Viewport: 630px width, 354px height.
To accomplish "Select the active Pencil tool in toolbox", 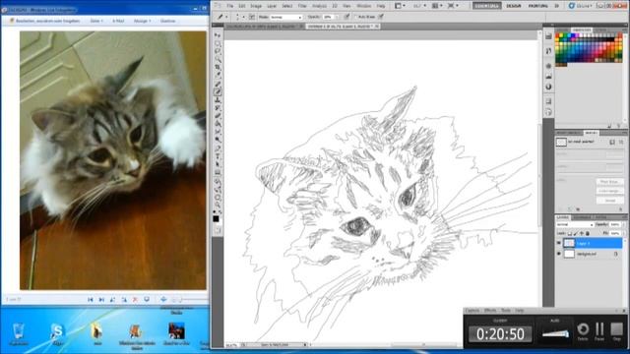I will 218,91.
